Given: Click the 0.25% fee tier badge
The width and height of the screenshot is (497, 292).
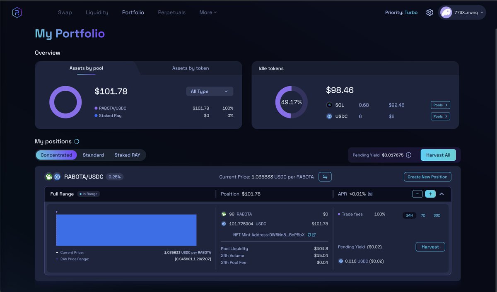Looking at the screenshot, I should coord(115,177).
